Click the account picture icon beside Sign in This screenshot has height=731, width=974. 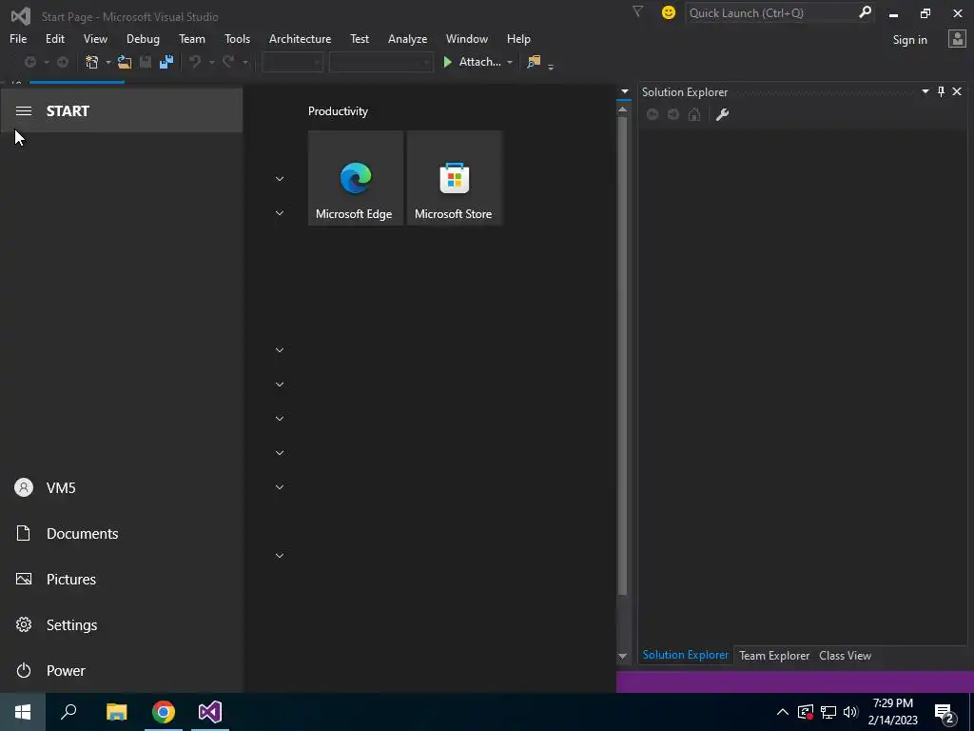pyautogui.click(x=957, y=39)
